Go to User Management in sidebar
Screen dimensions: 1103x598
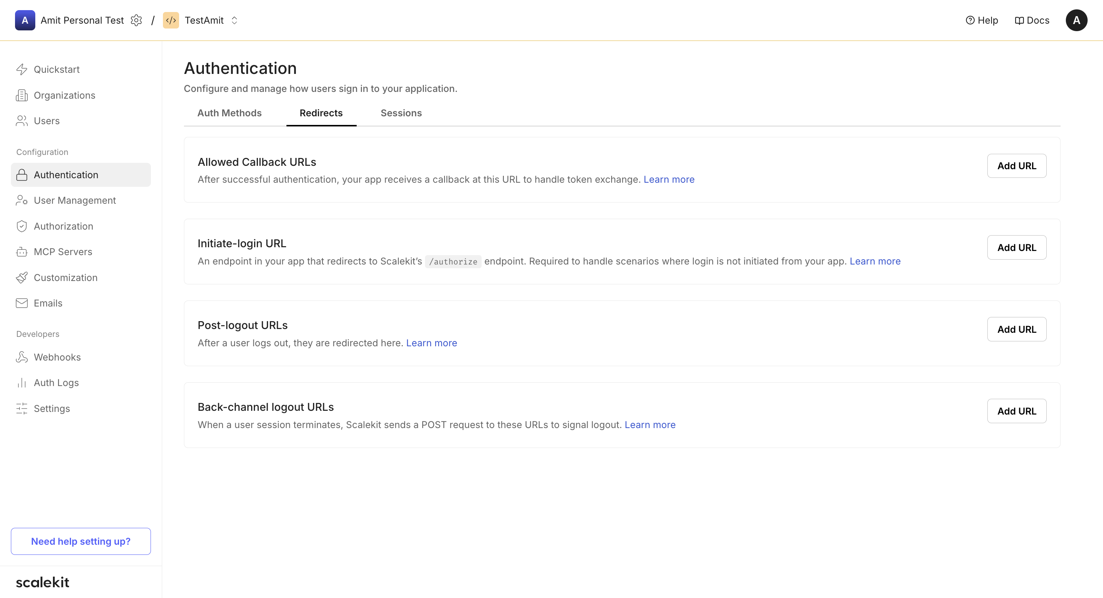point(81,200)
